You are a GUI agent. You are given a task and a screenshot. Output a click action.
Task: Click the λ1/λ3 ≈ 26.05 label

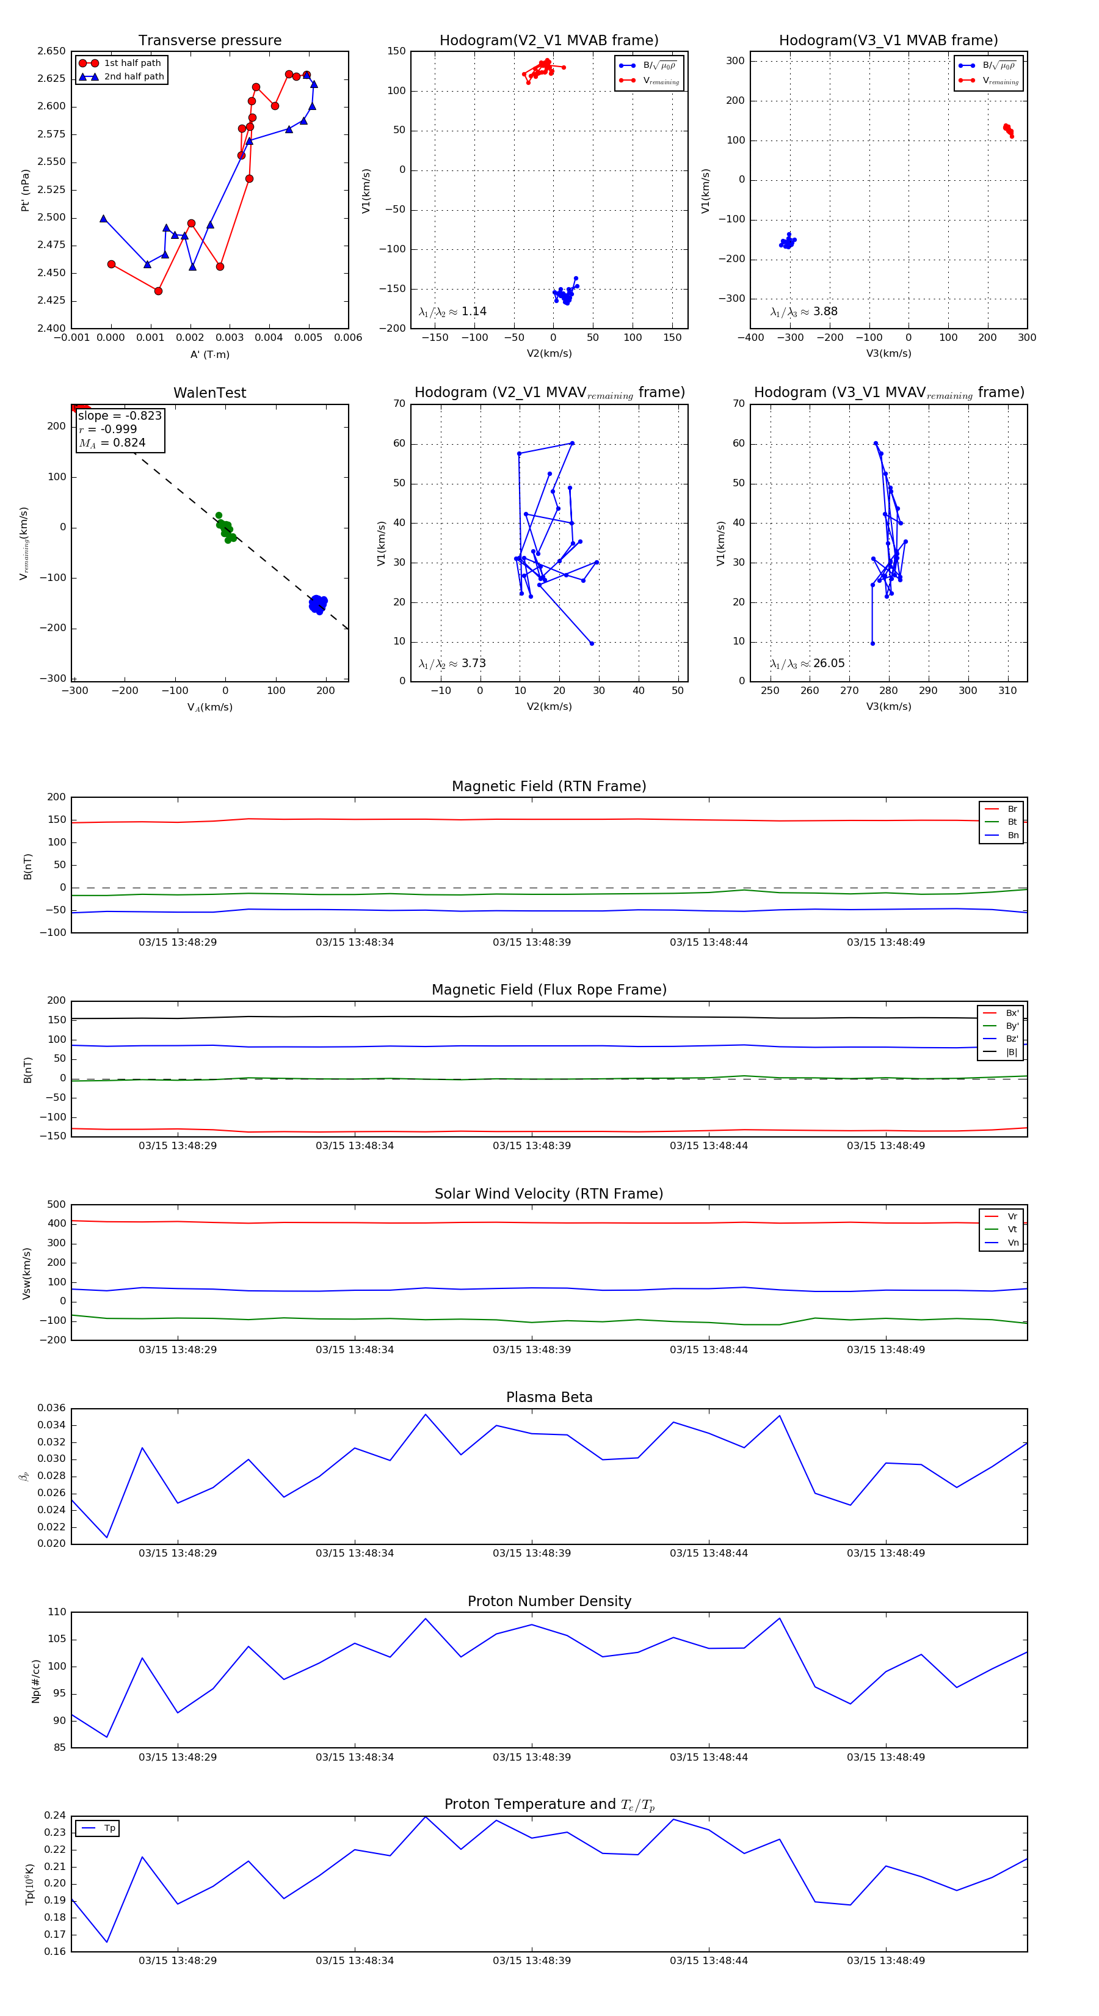[807, 663]
